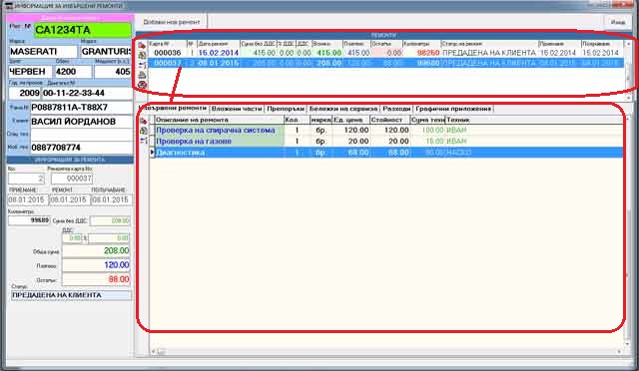Click the Техник column header
The height and width of the screenshot is (371, 639).
(534, 120)
